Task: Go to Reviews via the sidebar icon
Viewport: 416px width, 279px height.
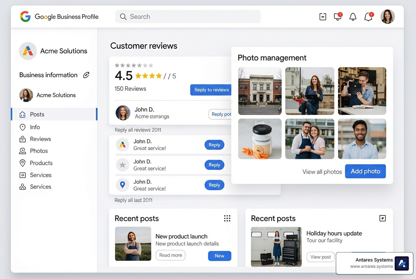Action: point(40,139)
